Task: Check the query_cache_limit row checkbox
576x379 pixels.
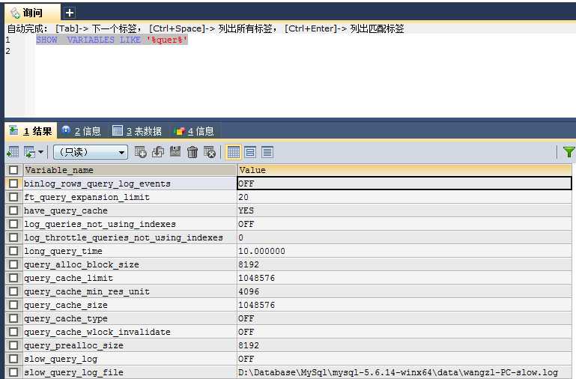Action: 13,278
